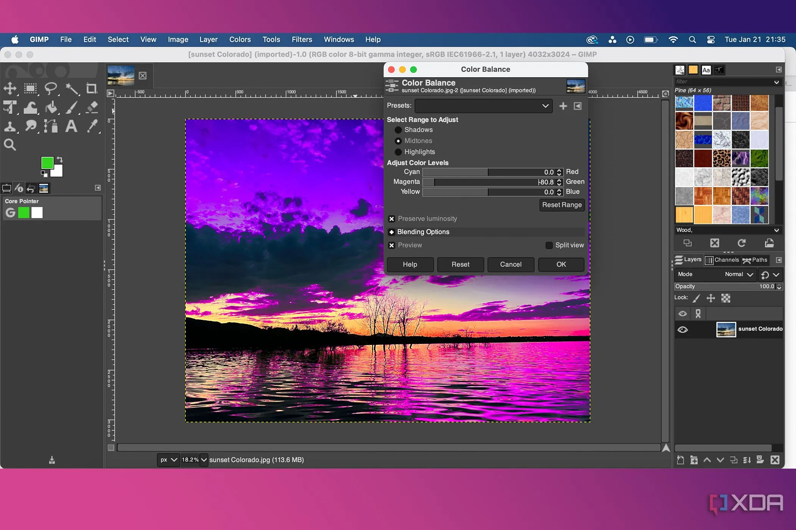
Task: Open the pattern tag Wood dropdown
Action: pyautogui.click(x=776, y=230)
